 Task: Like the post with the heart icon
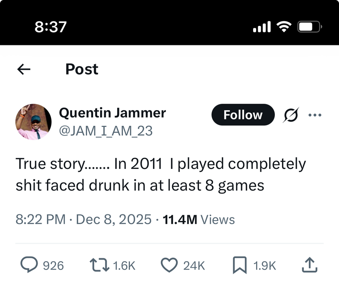169,265
